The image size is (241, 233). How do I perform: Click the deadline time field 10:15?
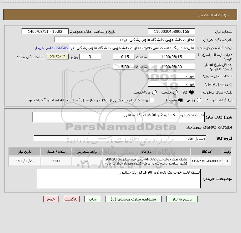point(124,57)
